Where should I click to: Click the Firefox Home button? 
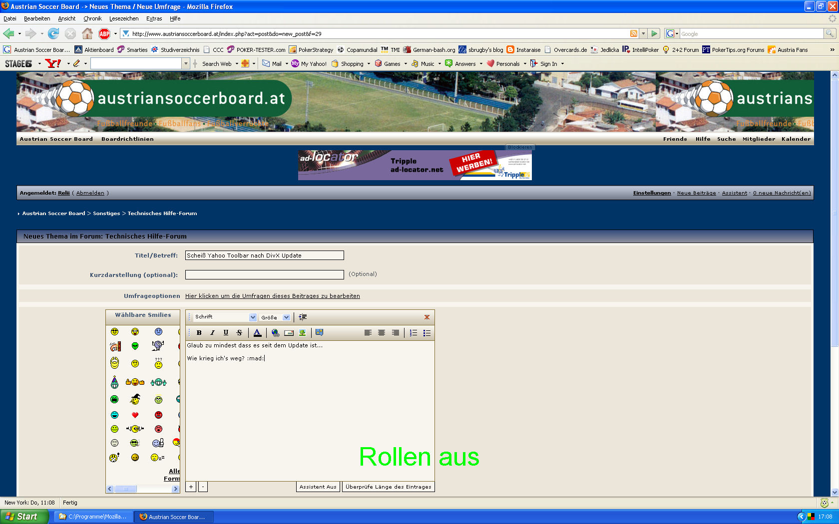coord(87,33)
